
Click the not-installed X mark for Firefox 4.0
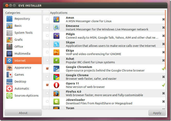pyautogui.click(x=163, y=93)
